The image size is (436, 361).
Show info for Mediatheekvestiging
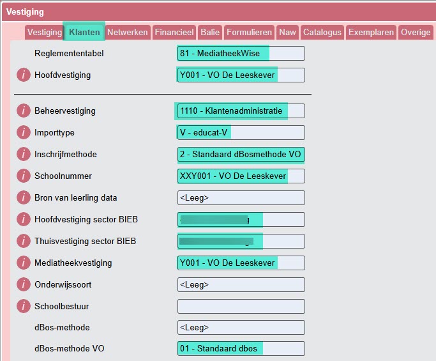click(x=24, y=263)
